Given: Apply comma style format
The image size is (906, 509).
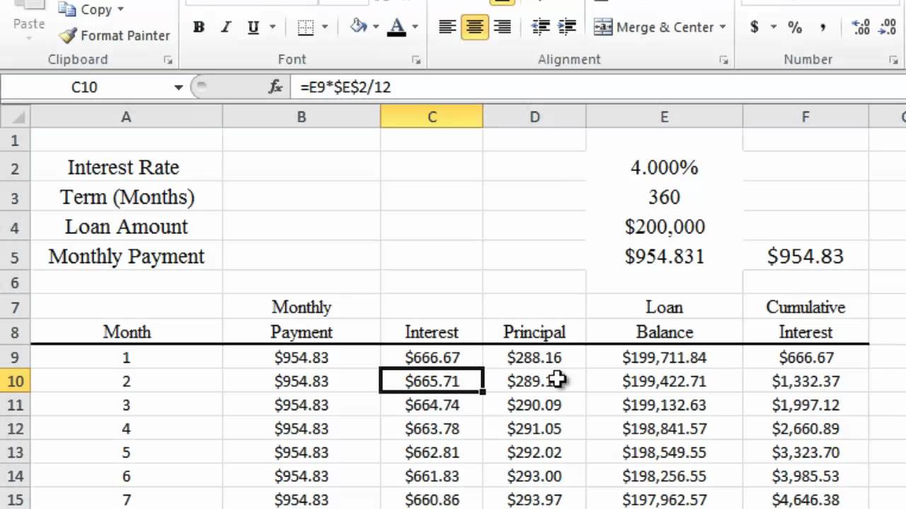Looking at the screenshot, I should [822, 28].
